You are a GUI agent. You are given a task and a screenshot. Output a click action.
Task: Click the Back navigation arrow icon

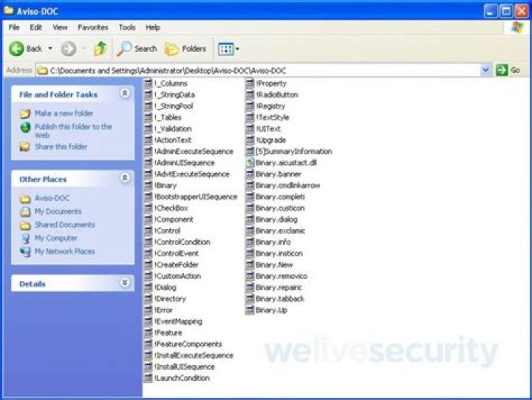(16, 49)
